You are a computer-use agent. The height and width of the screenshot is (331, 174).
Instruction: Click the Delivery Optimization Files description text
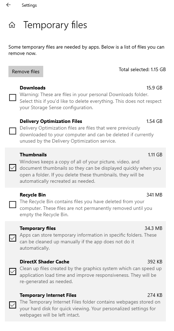pos(87,135)
